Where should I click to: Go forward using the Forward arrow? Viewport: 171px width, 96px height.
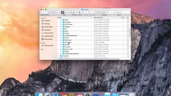point(46,13)
